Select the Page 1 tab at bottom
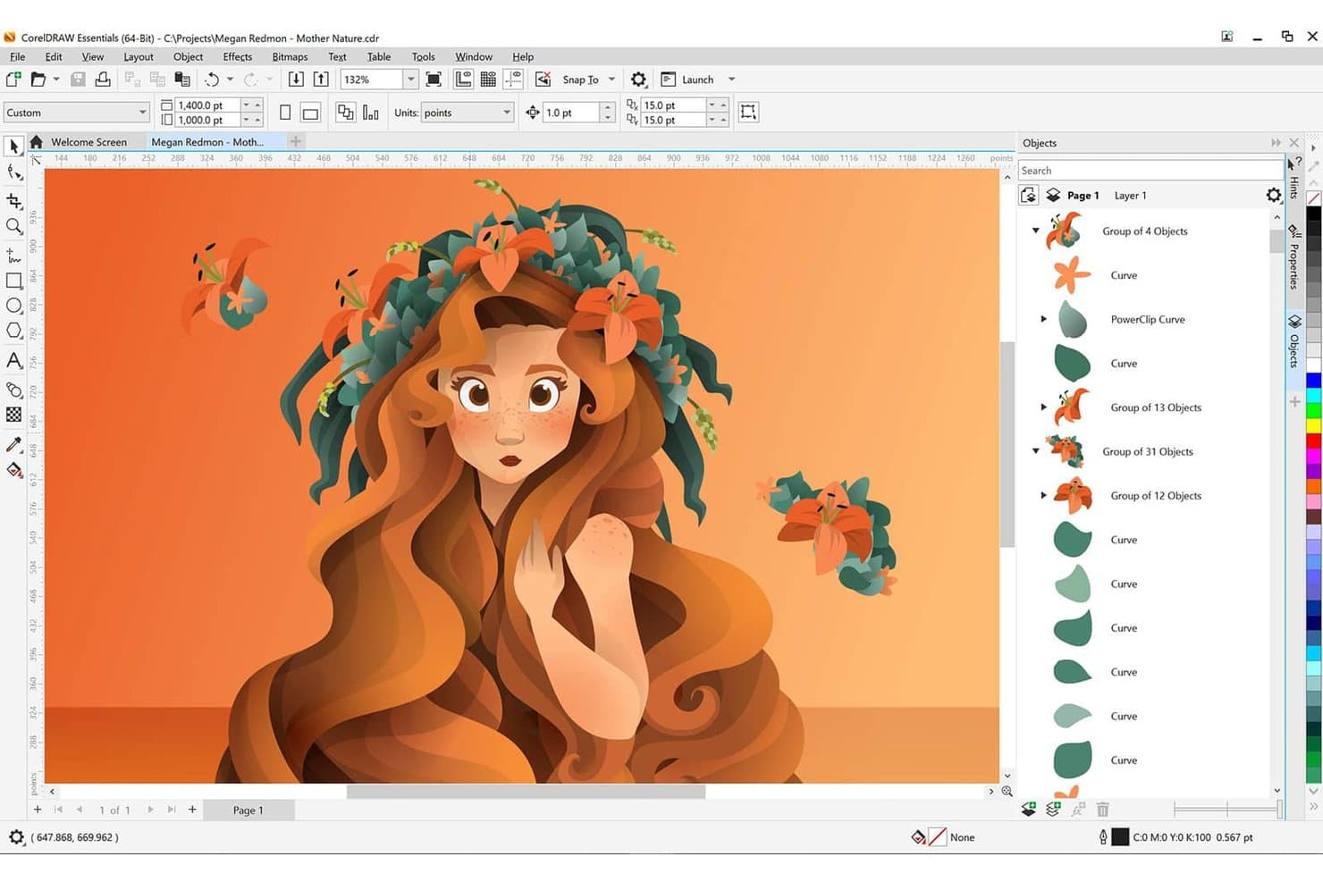1323x882 pixels. point(249,810)
